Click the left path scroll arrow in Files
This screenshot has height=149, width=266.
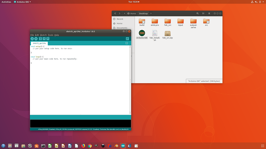124,13
